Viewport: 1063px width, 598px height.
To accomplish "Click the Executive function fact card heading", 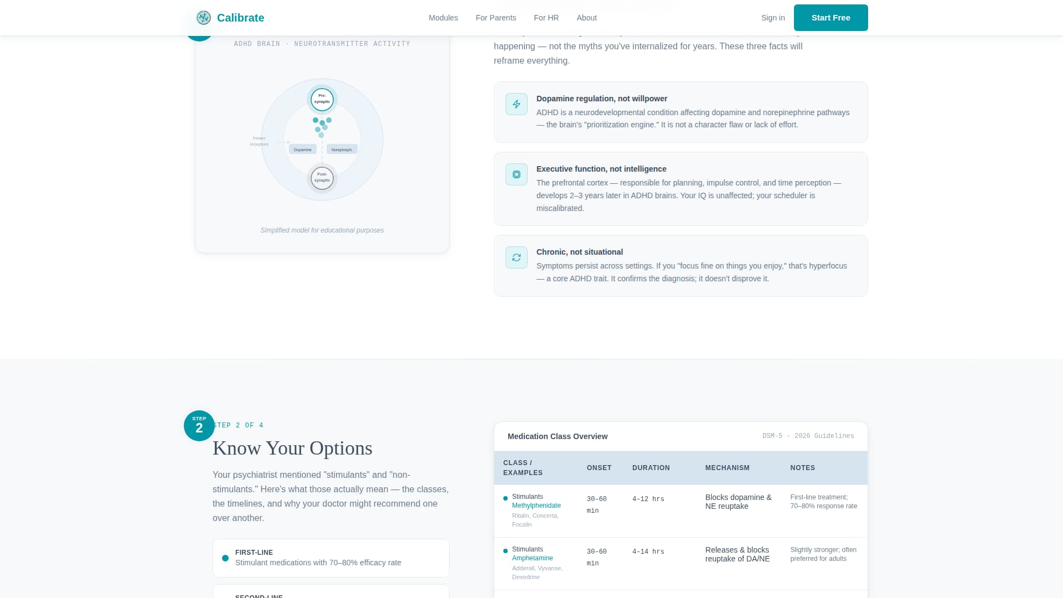I will [x=601, y=169].
